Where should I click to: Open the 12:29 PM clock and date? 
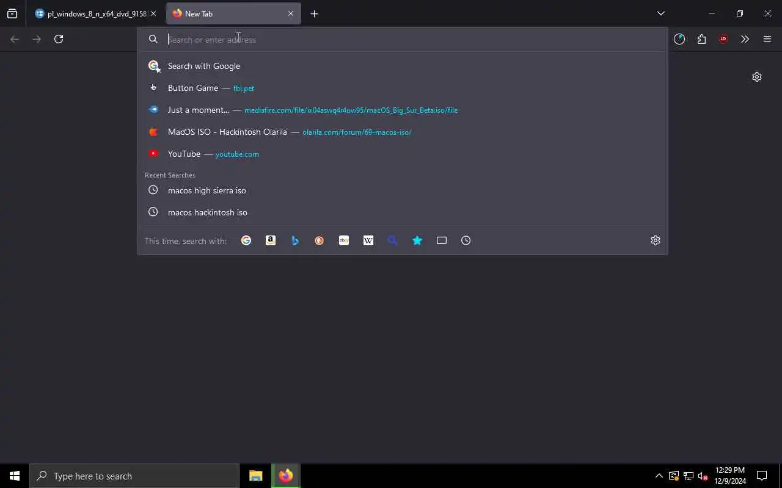tap(730, 476)
